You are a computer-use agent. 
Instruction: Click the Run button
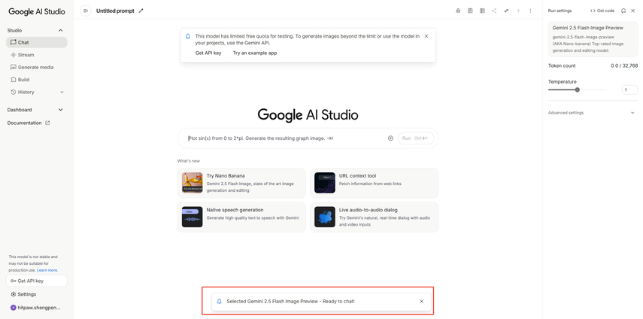click(x=416, y=138)
